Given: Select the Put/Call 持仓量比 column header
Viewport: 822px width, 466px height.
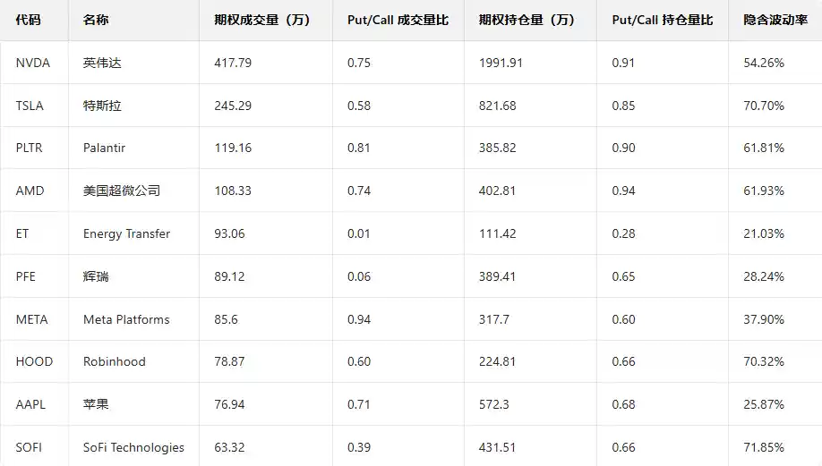Looking at the screenshot, I should click(663, 20).
